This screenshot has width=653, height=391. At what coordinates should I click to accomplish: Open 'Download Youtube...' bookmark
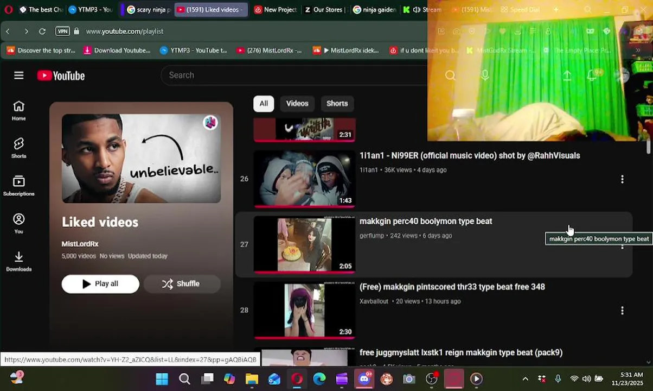(117, 51)
